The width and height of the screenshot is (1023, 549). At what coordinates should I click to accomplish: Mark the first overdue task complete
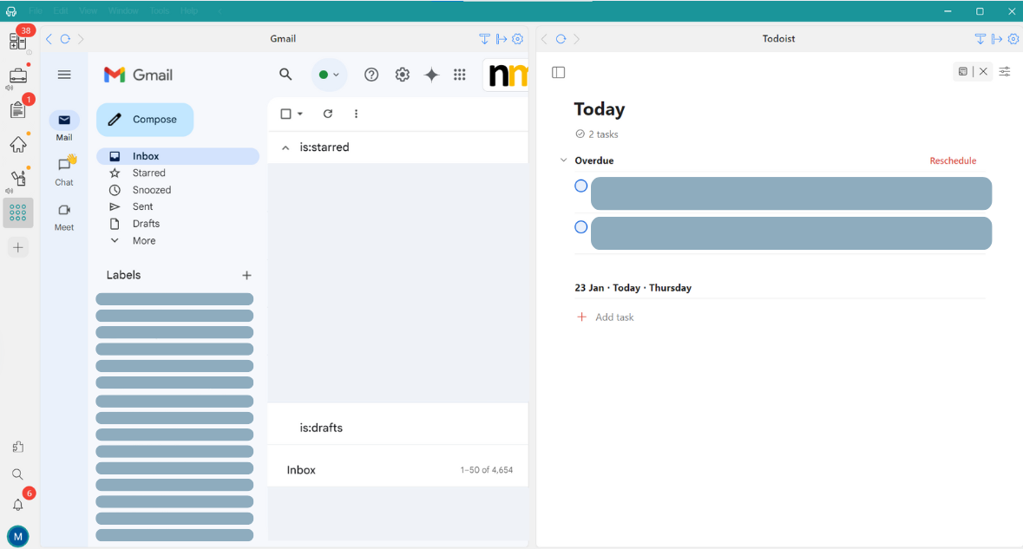[x=580, y=186]
